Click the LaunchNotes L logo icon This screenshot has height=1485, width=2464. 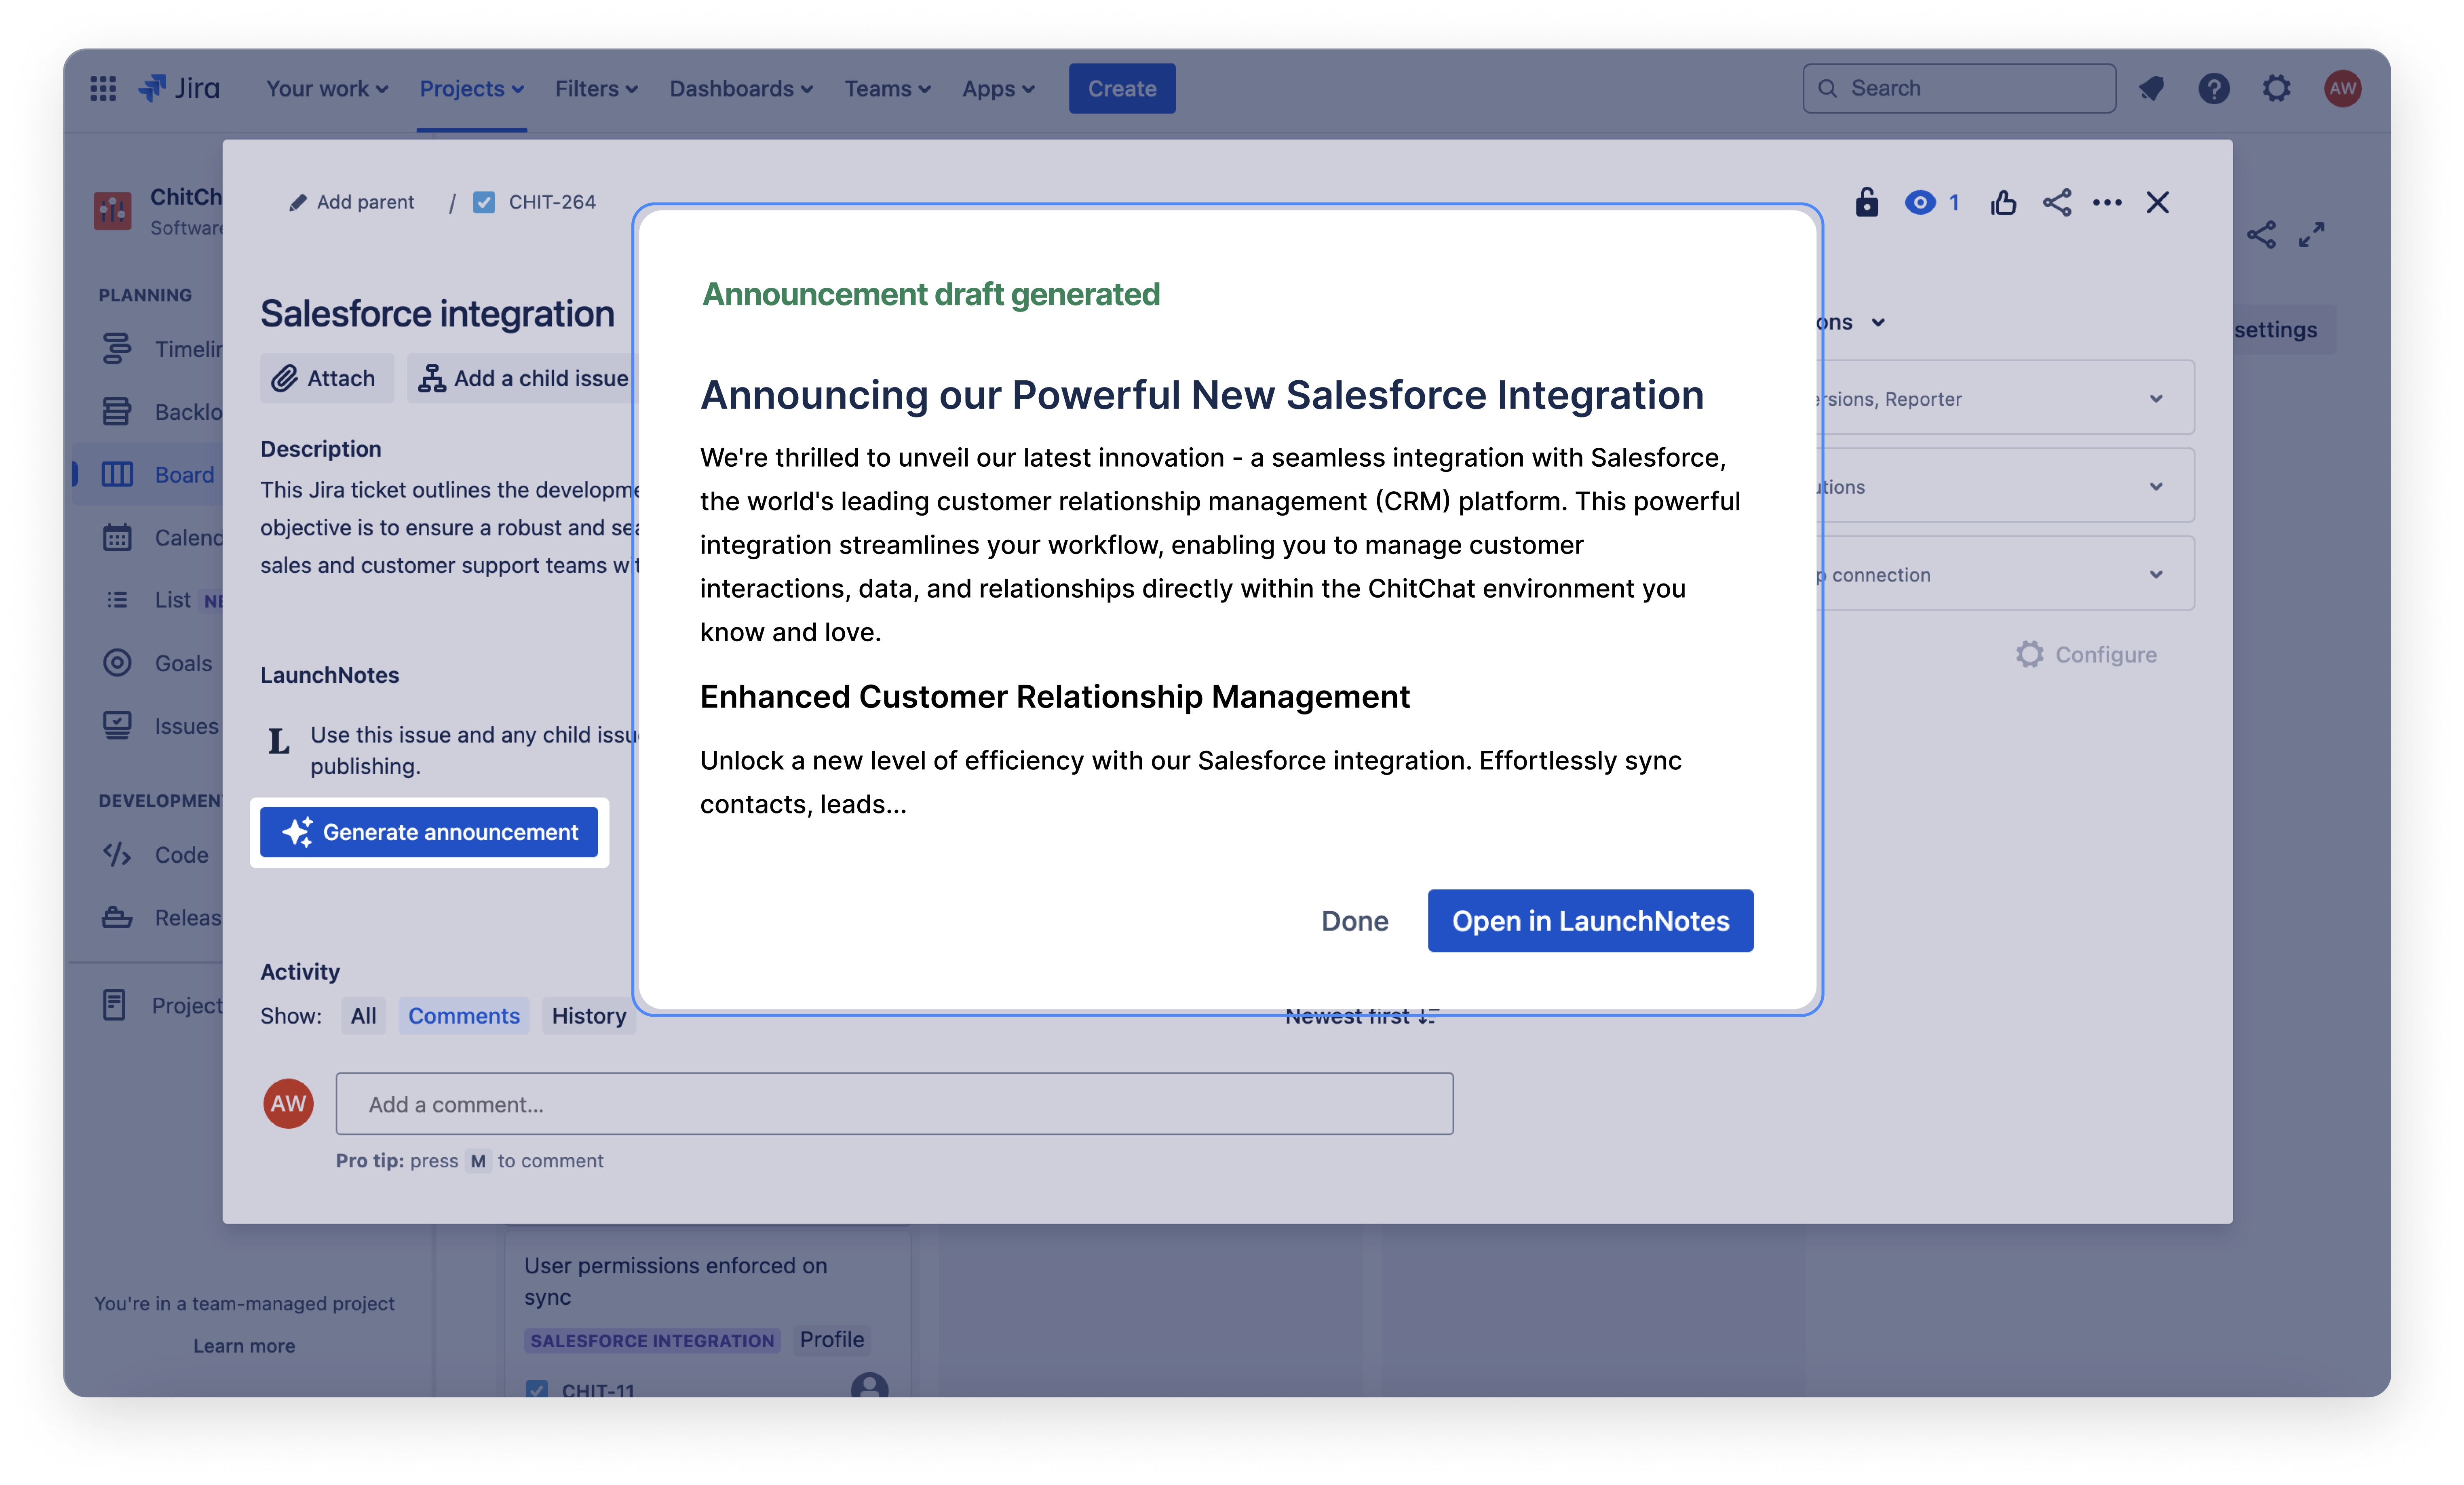278,741
